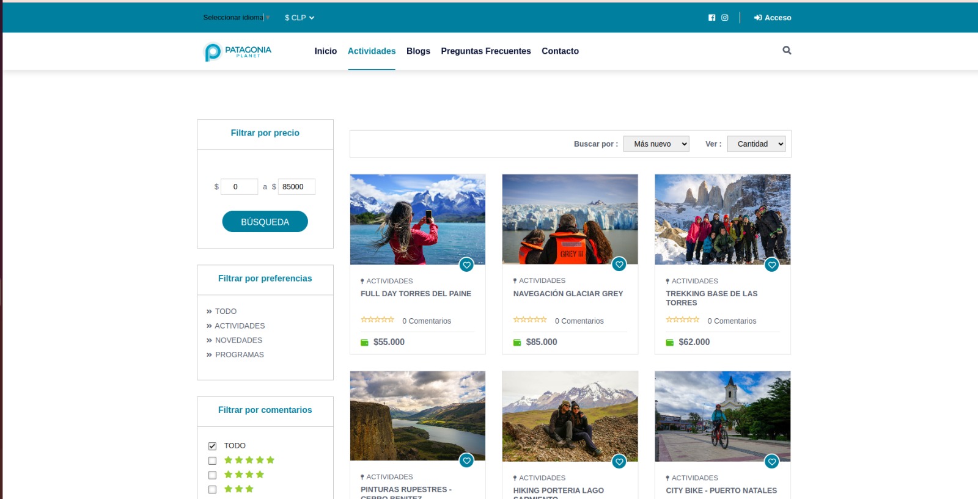Favorite Full Day Torres del Paine heart
The width and height of the screenshot is (978, 499).
point(466,265)
